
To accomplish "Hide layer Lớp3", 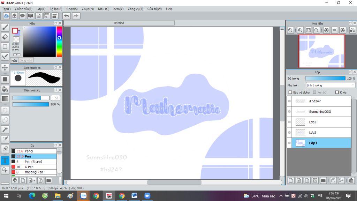I will pos(289,122).
